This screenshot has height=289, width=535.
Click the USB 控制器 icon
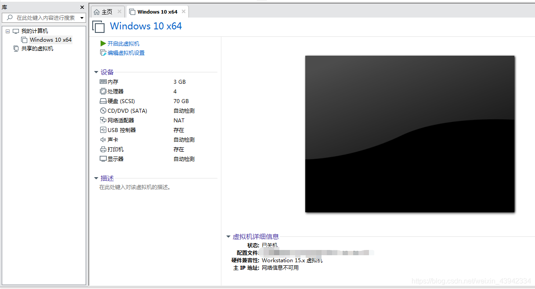pos(103,130)
